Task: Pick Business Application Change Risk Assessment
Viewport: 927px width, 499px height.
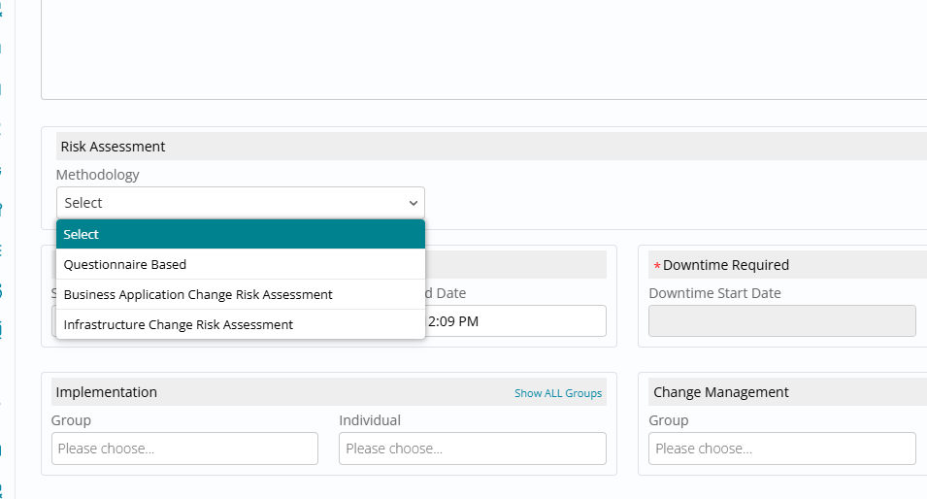Action: (x=240, y=294)
